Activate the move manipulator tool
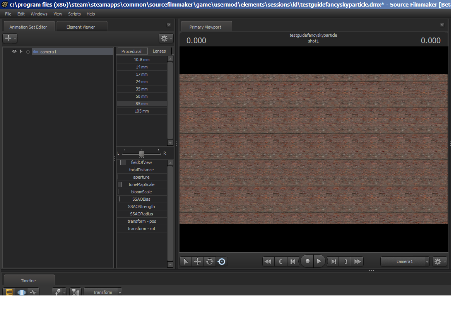Viewport: 472px width, 314px height. click(x=198, y=262)
